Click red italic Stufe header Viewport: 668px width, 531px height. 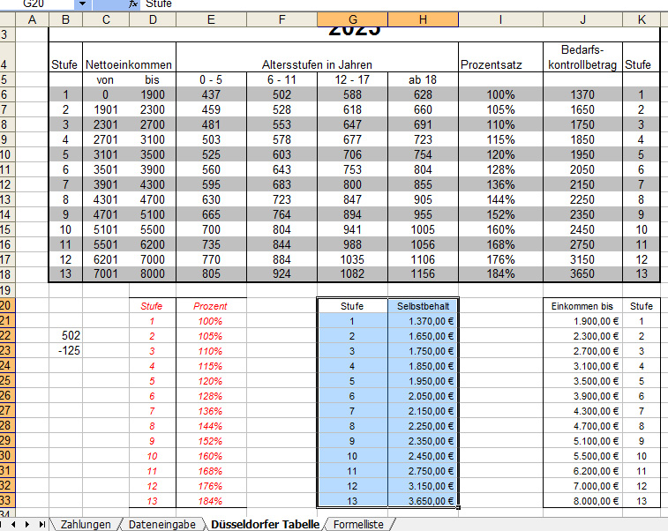click(153, 306)
